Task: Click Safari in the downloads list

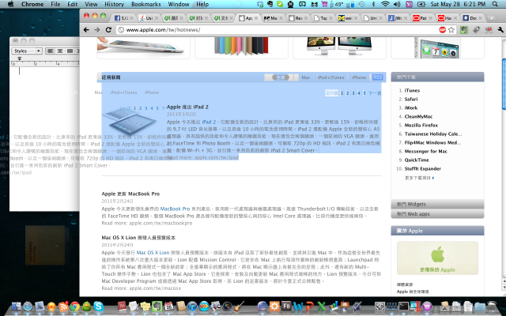Action: pos(411,99)
